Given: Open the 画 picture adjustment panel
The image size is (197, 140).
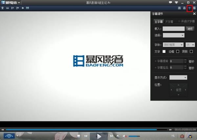Looking at the screenshot, I should tap(179, 8).
